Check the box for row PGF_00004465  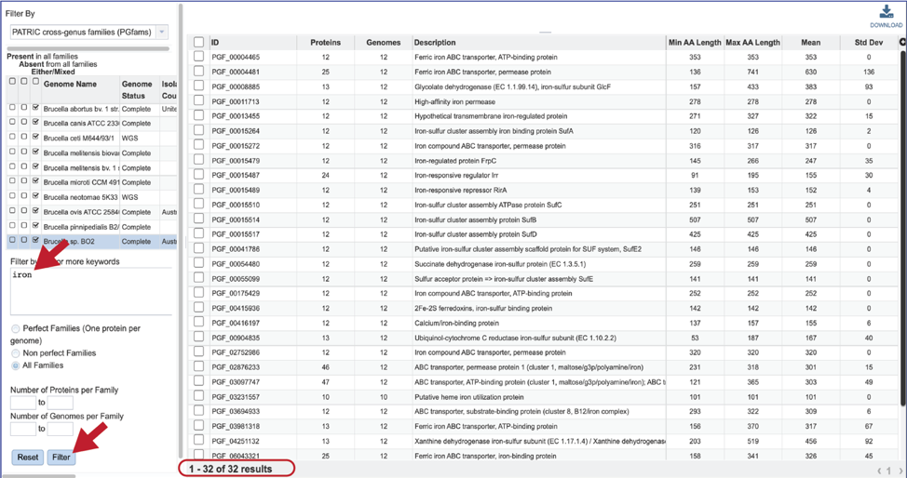click(x=198, y=57)
